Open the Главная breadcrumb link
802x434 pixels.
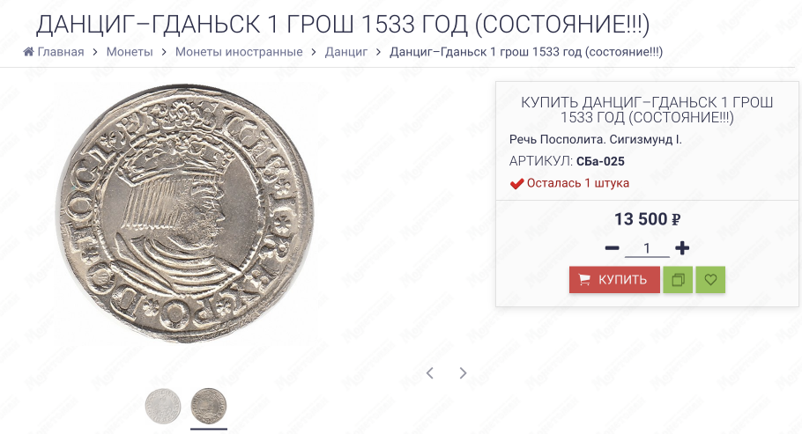click(x=60, y=52)
